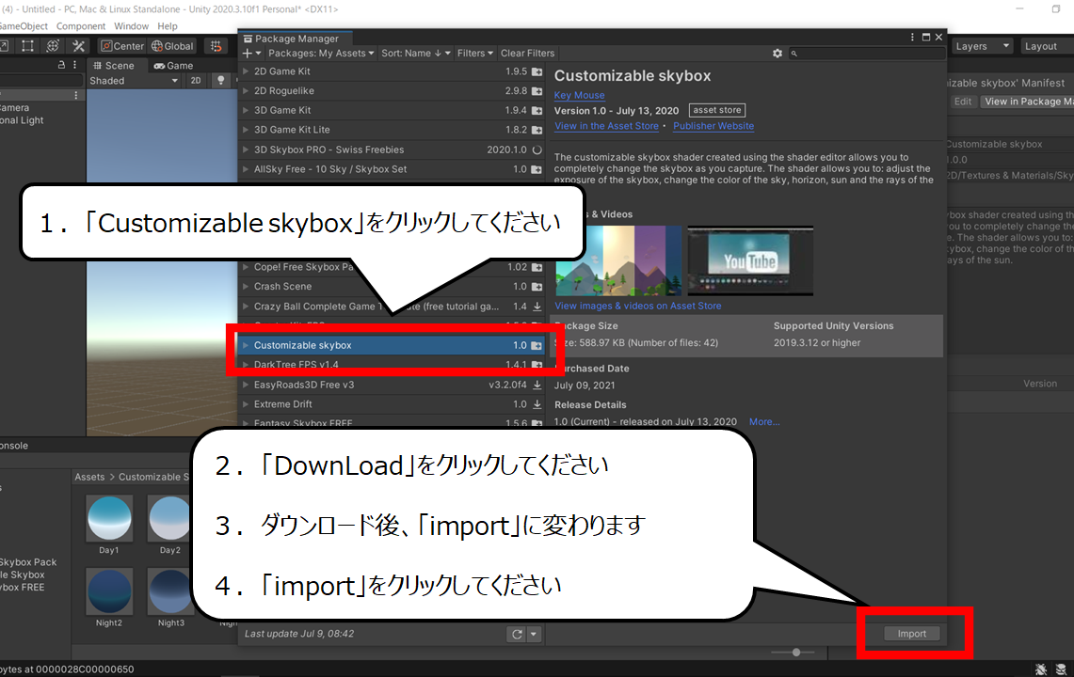Viewport: 1074px width, 677px height.
Task: Open the Shaded draw mode dropdown
Action: (x=134, y=80)
